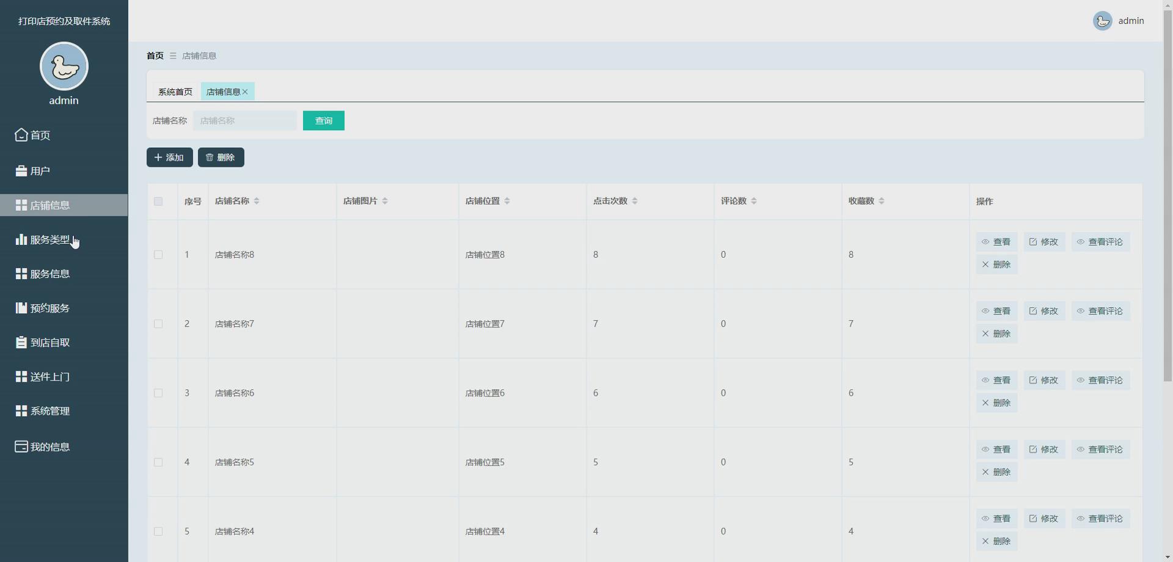1173x562 pixels.
Task: Select 店铺信息 from the sidebar
Action: [x=48, y=205]
